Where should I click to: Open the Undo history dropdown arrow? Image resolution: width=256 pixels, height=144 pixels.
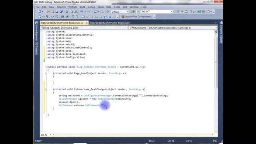85,12
